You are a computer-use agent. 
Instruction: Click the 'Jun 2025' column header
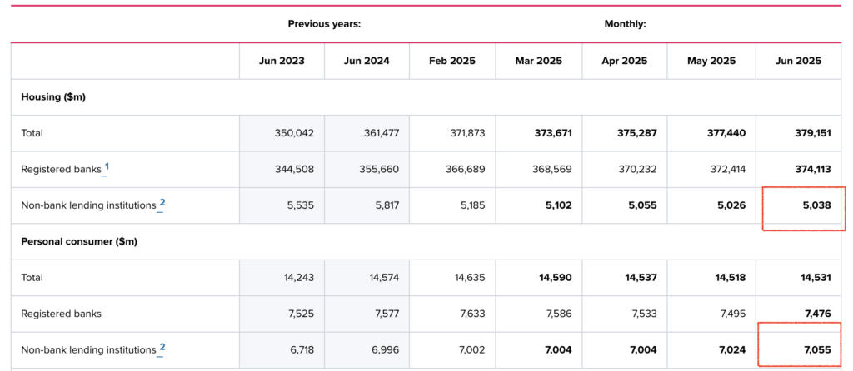(799, 61)
